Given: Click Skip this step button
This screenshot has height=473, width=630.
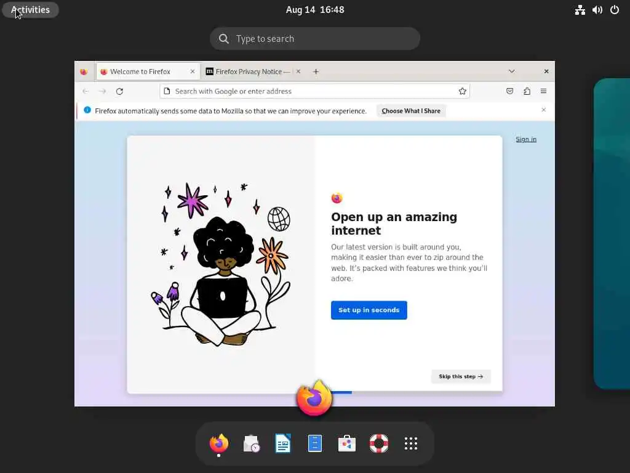Looking at the screenshot, I should point(461,376).
